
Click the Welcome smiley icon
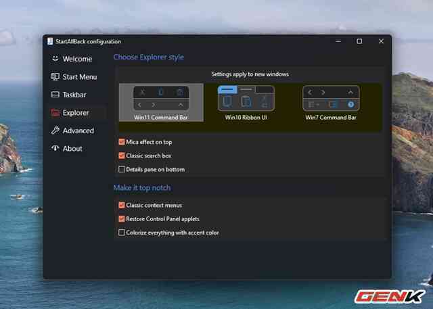[55, 59]
